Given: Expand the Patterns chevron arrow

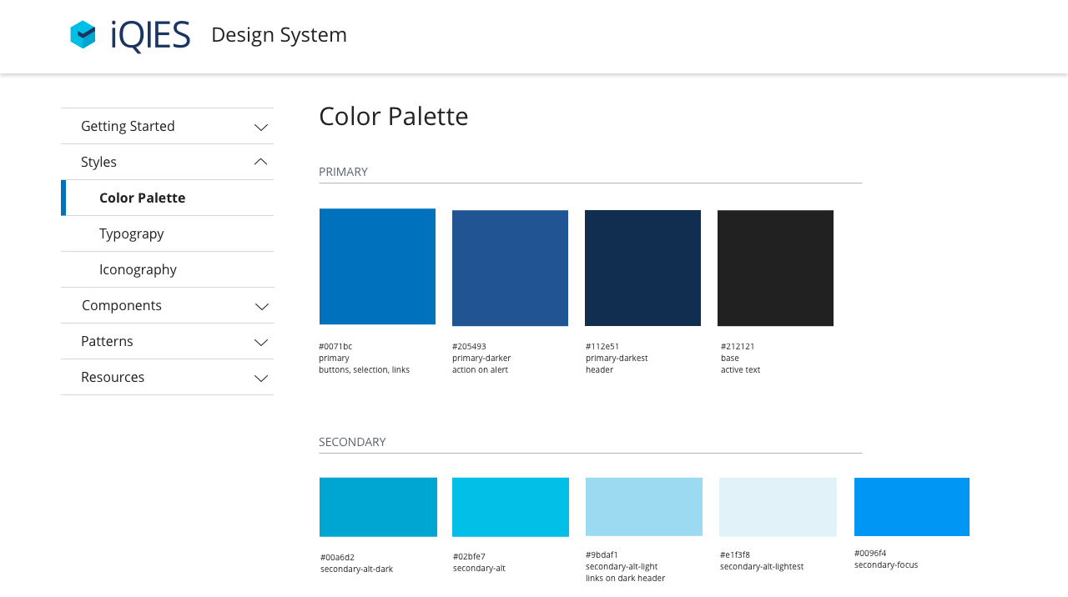Looking at the screenshot, I should pyautogui.click(x=261, y=342).
